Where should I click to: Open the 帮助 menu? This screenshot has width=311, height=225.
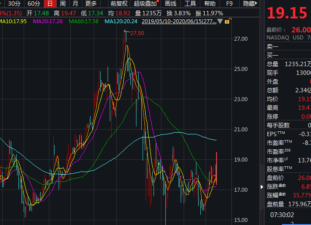[210, 4]
